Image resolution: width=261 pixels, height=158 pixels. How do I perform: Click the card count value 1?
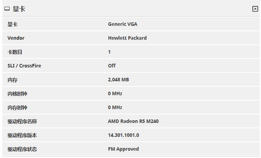[109, 52]
